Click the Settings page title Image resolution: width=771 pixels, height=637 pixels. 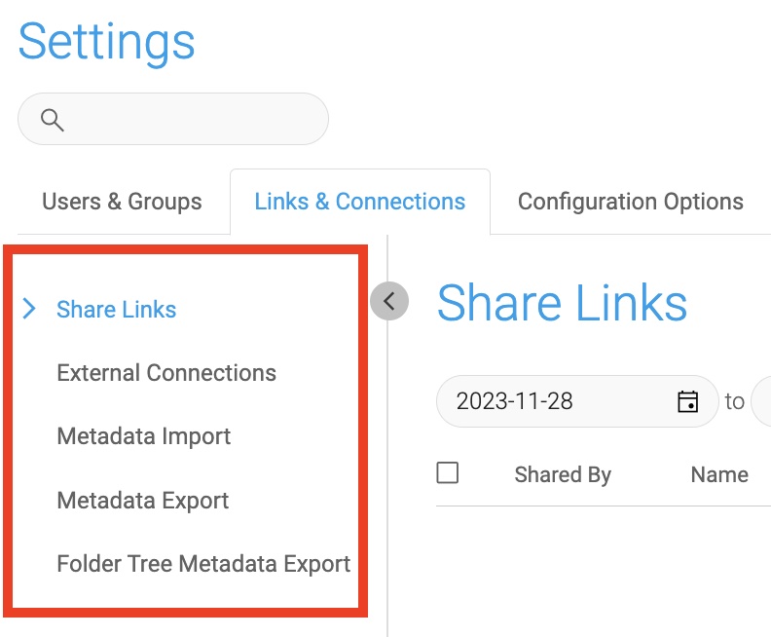tap(107, 43)
